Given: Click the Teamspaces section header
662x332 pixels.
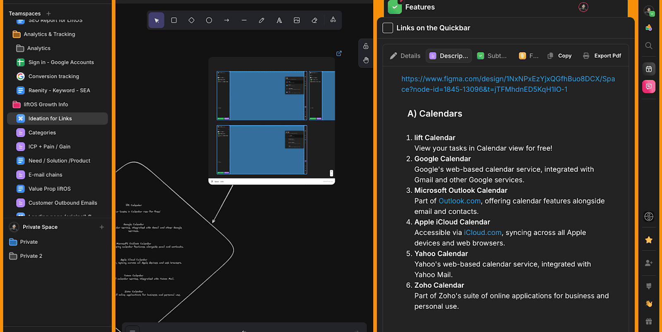Looking at the screenshot, I should pos(25,14).
